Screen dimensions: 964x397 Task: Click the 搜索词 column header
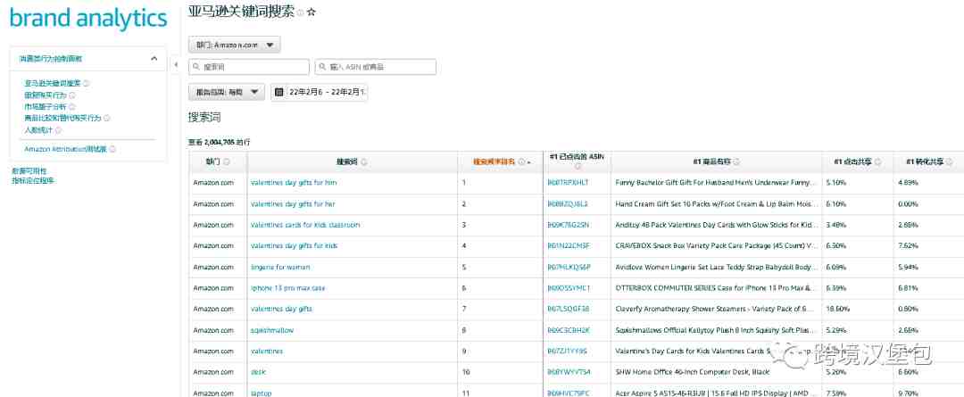click(353, 161)
